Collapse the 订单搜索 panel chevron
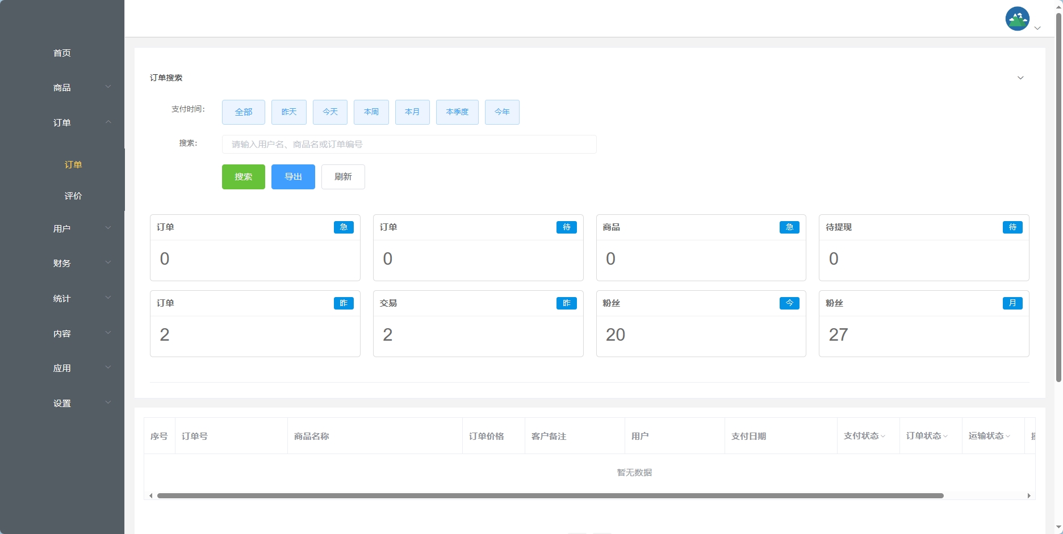Screen dimensions: 1063x534 (1020, 78)
